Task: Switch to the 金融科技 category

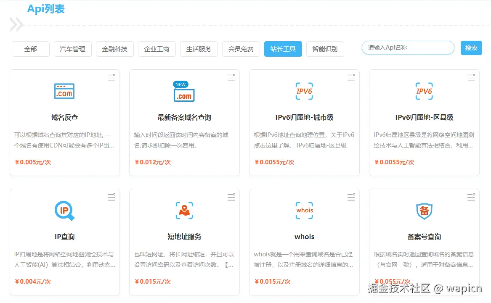Action: tap(114, 49)
